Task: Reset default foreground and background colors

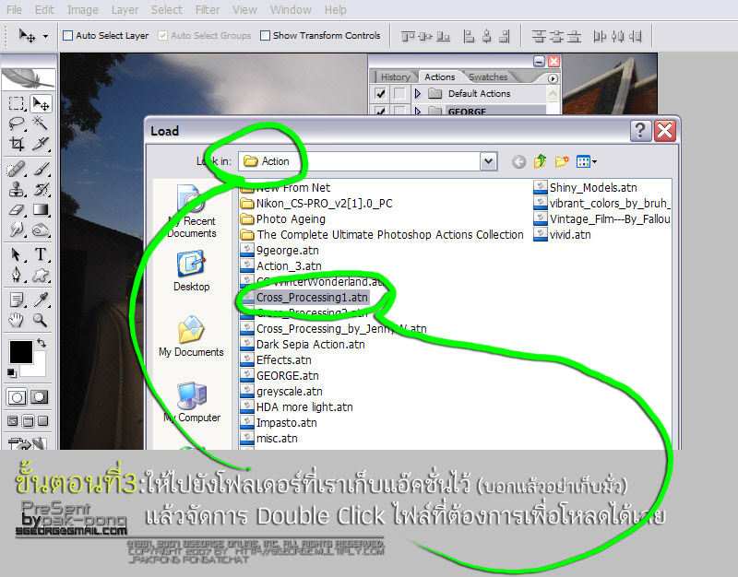Action: coord(12,373)
